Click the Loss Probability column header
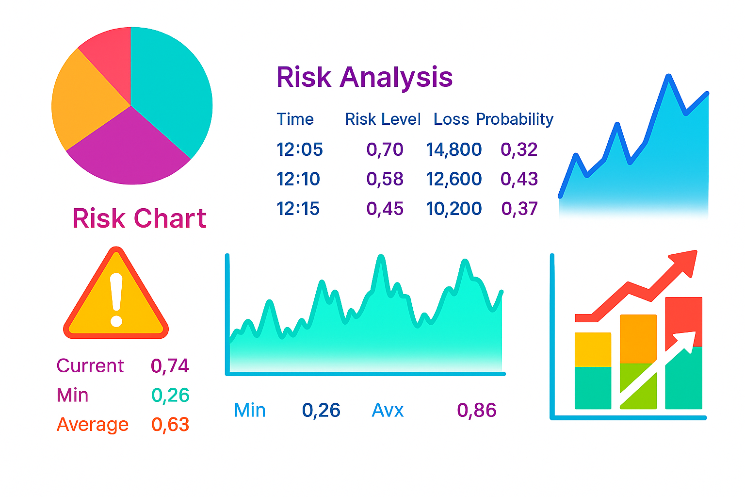Image resolution: width=745 pixels, height=497 pixels. 493,119
